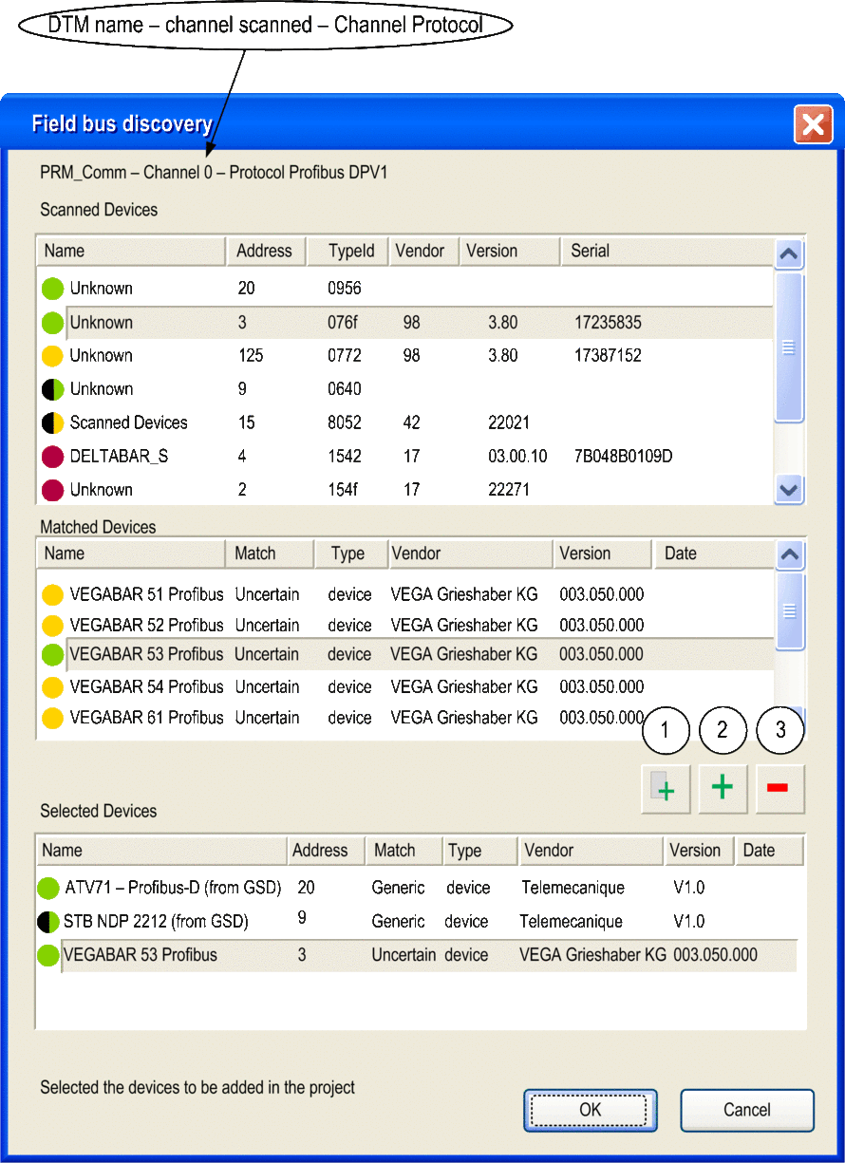Click Telemecanique vendor in ATV71 row
Viewport: 845px width, 1163px height.
pyautogui.click(x=573, y=889)
